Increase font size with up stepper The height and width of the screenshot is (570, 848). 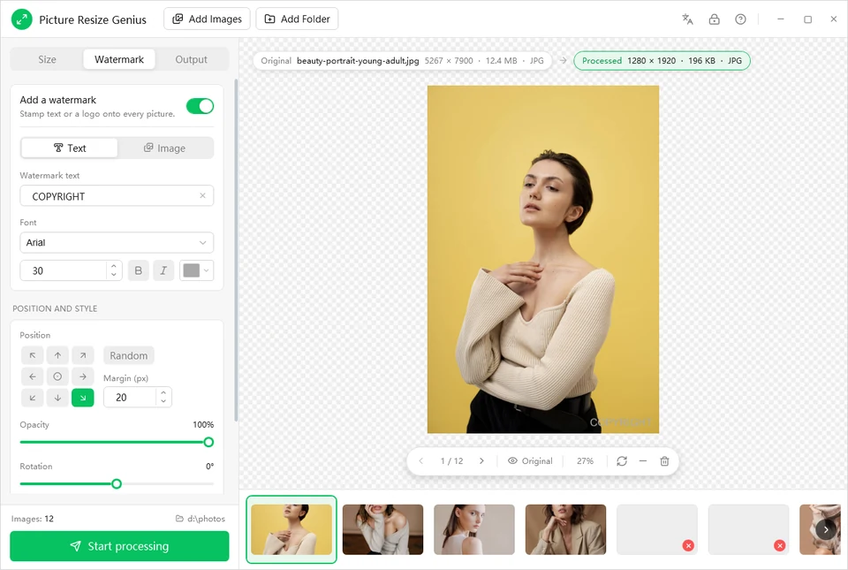[114, 265]
